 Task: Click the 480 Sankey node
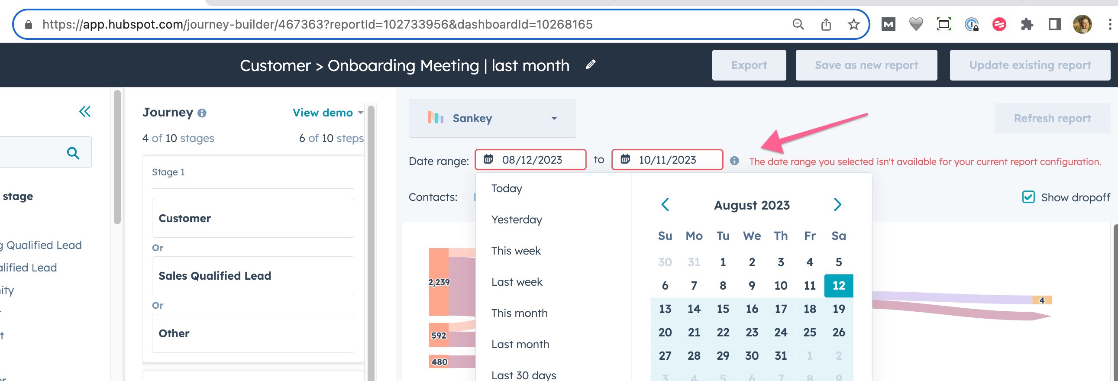coord(439,362)
